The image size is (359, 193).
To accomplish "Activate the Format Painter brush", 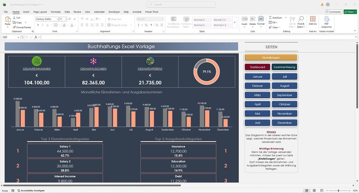I will tap(14, 27).
